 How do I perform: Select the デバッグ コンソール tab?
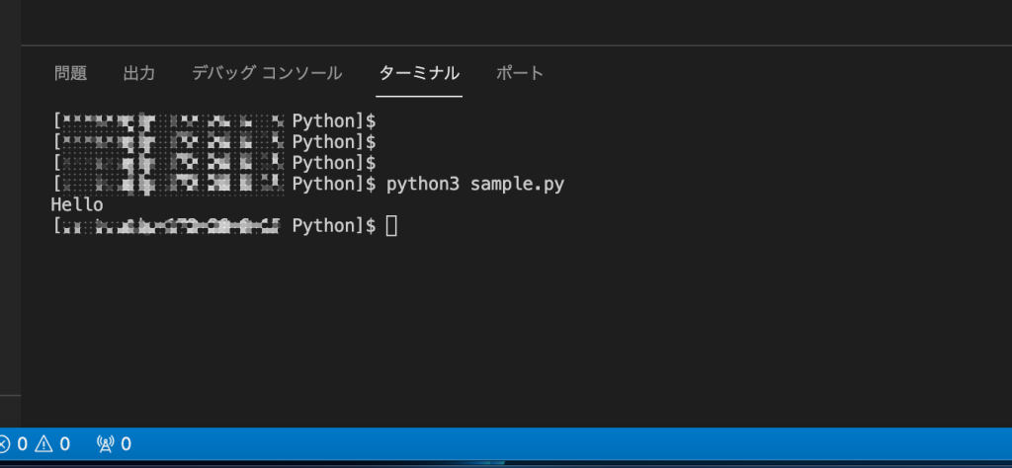[267, 73]
